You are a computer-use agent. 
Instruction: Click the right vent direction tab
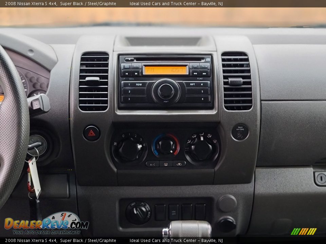click(235, 81)
